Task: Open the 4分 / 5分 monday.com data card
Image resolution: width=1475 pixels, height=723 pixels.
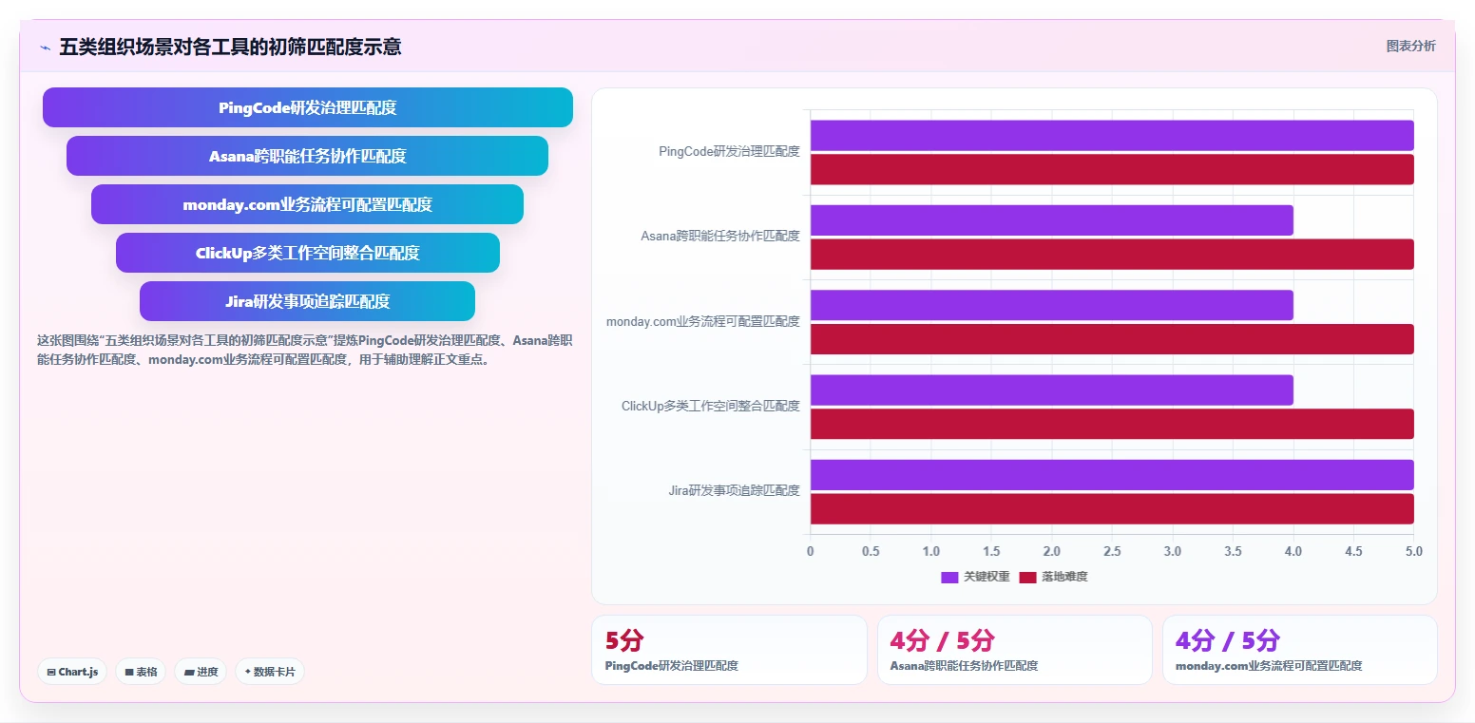Action: (x=1299, y=650)
